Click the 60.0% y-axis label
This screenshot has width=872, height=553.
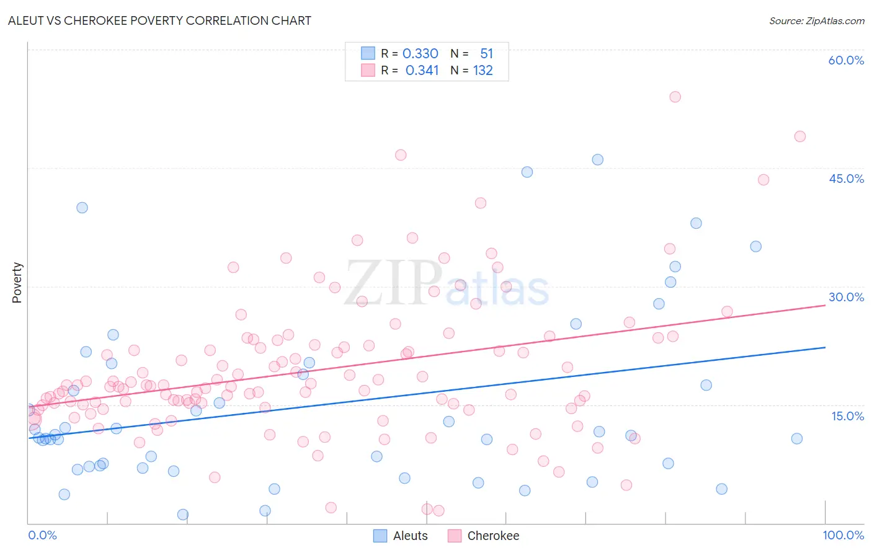tap(846, 60)
